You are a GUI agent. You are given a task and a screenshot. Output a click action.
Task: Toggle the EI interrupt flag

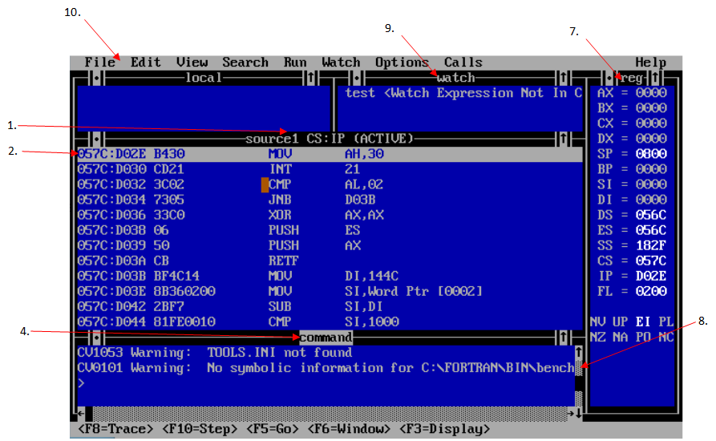pyautogui.click(x=643, y=322)
